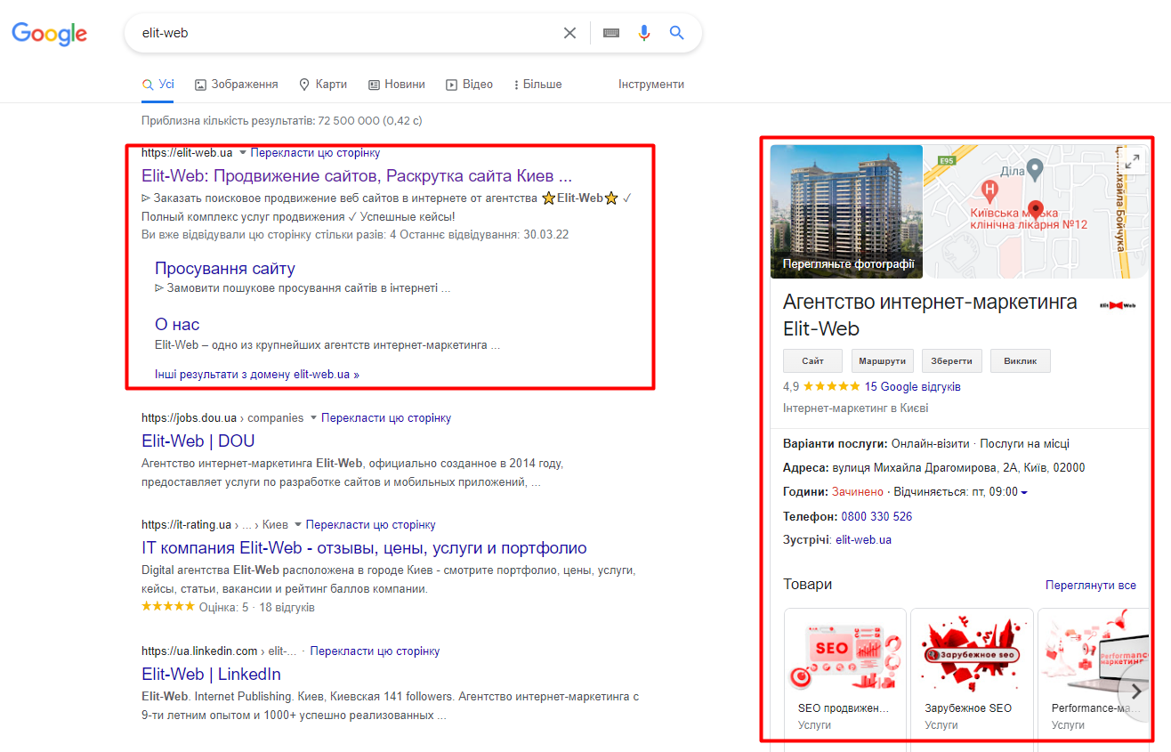Open building photo Перегляньте фотографії
Viewport: 1171px width, 752px height.
click(x=846, y=212)
